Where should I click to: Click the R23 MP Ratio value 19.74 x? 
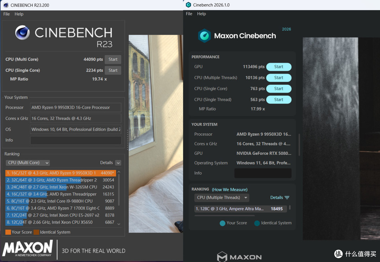coord(99,79)
